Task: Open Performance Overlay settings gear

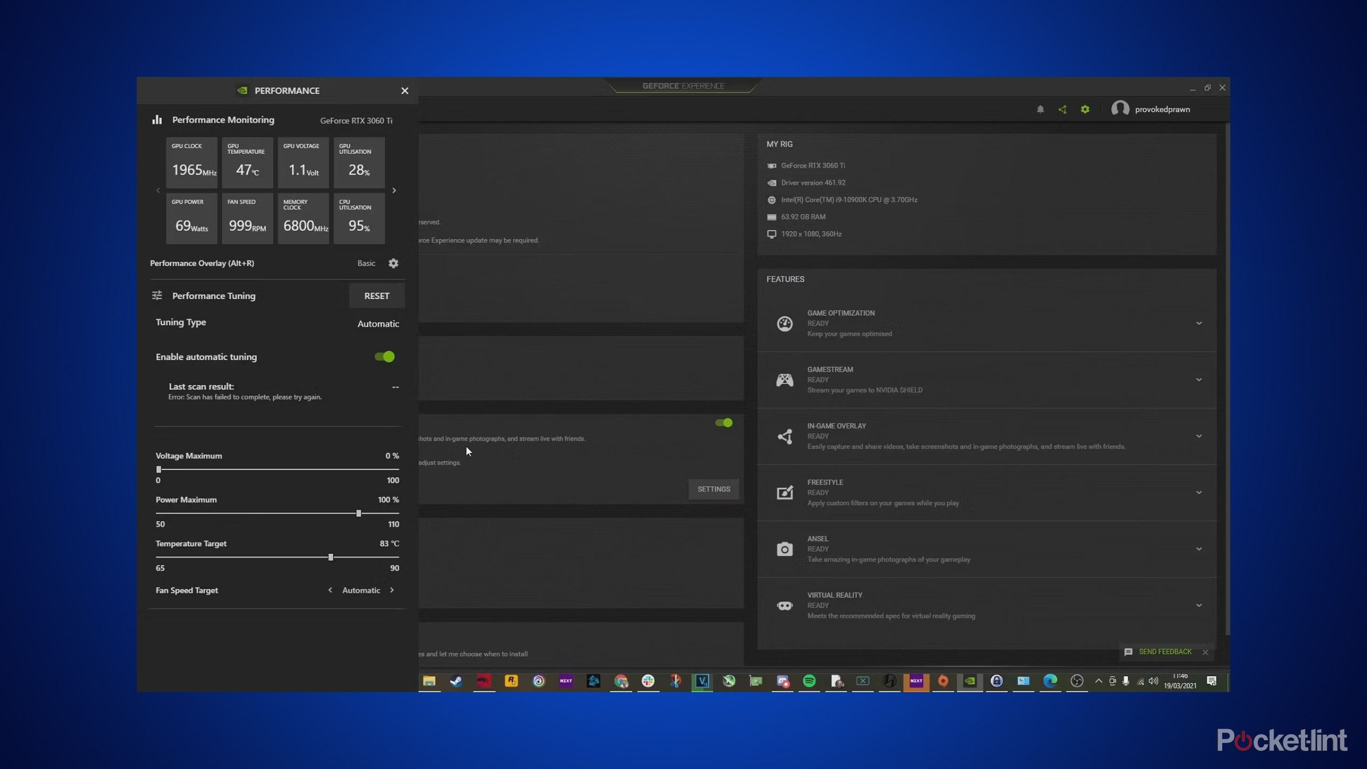Action: click(x=394, y=263)
